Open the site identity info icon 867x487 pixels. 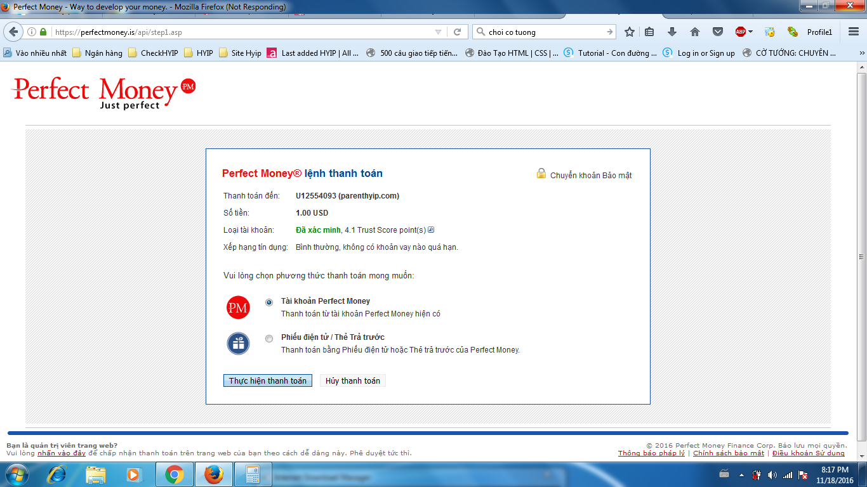(x=32, y=32)
